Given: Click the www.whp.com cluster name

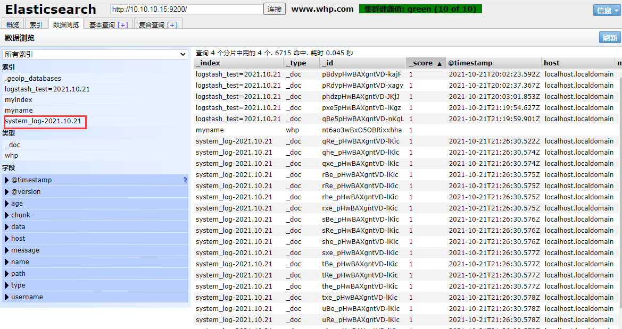Looking at the screenshot, I should point(322,9).
